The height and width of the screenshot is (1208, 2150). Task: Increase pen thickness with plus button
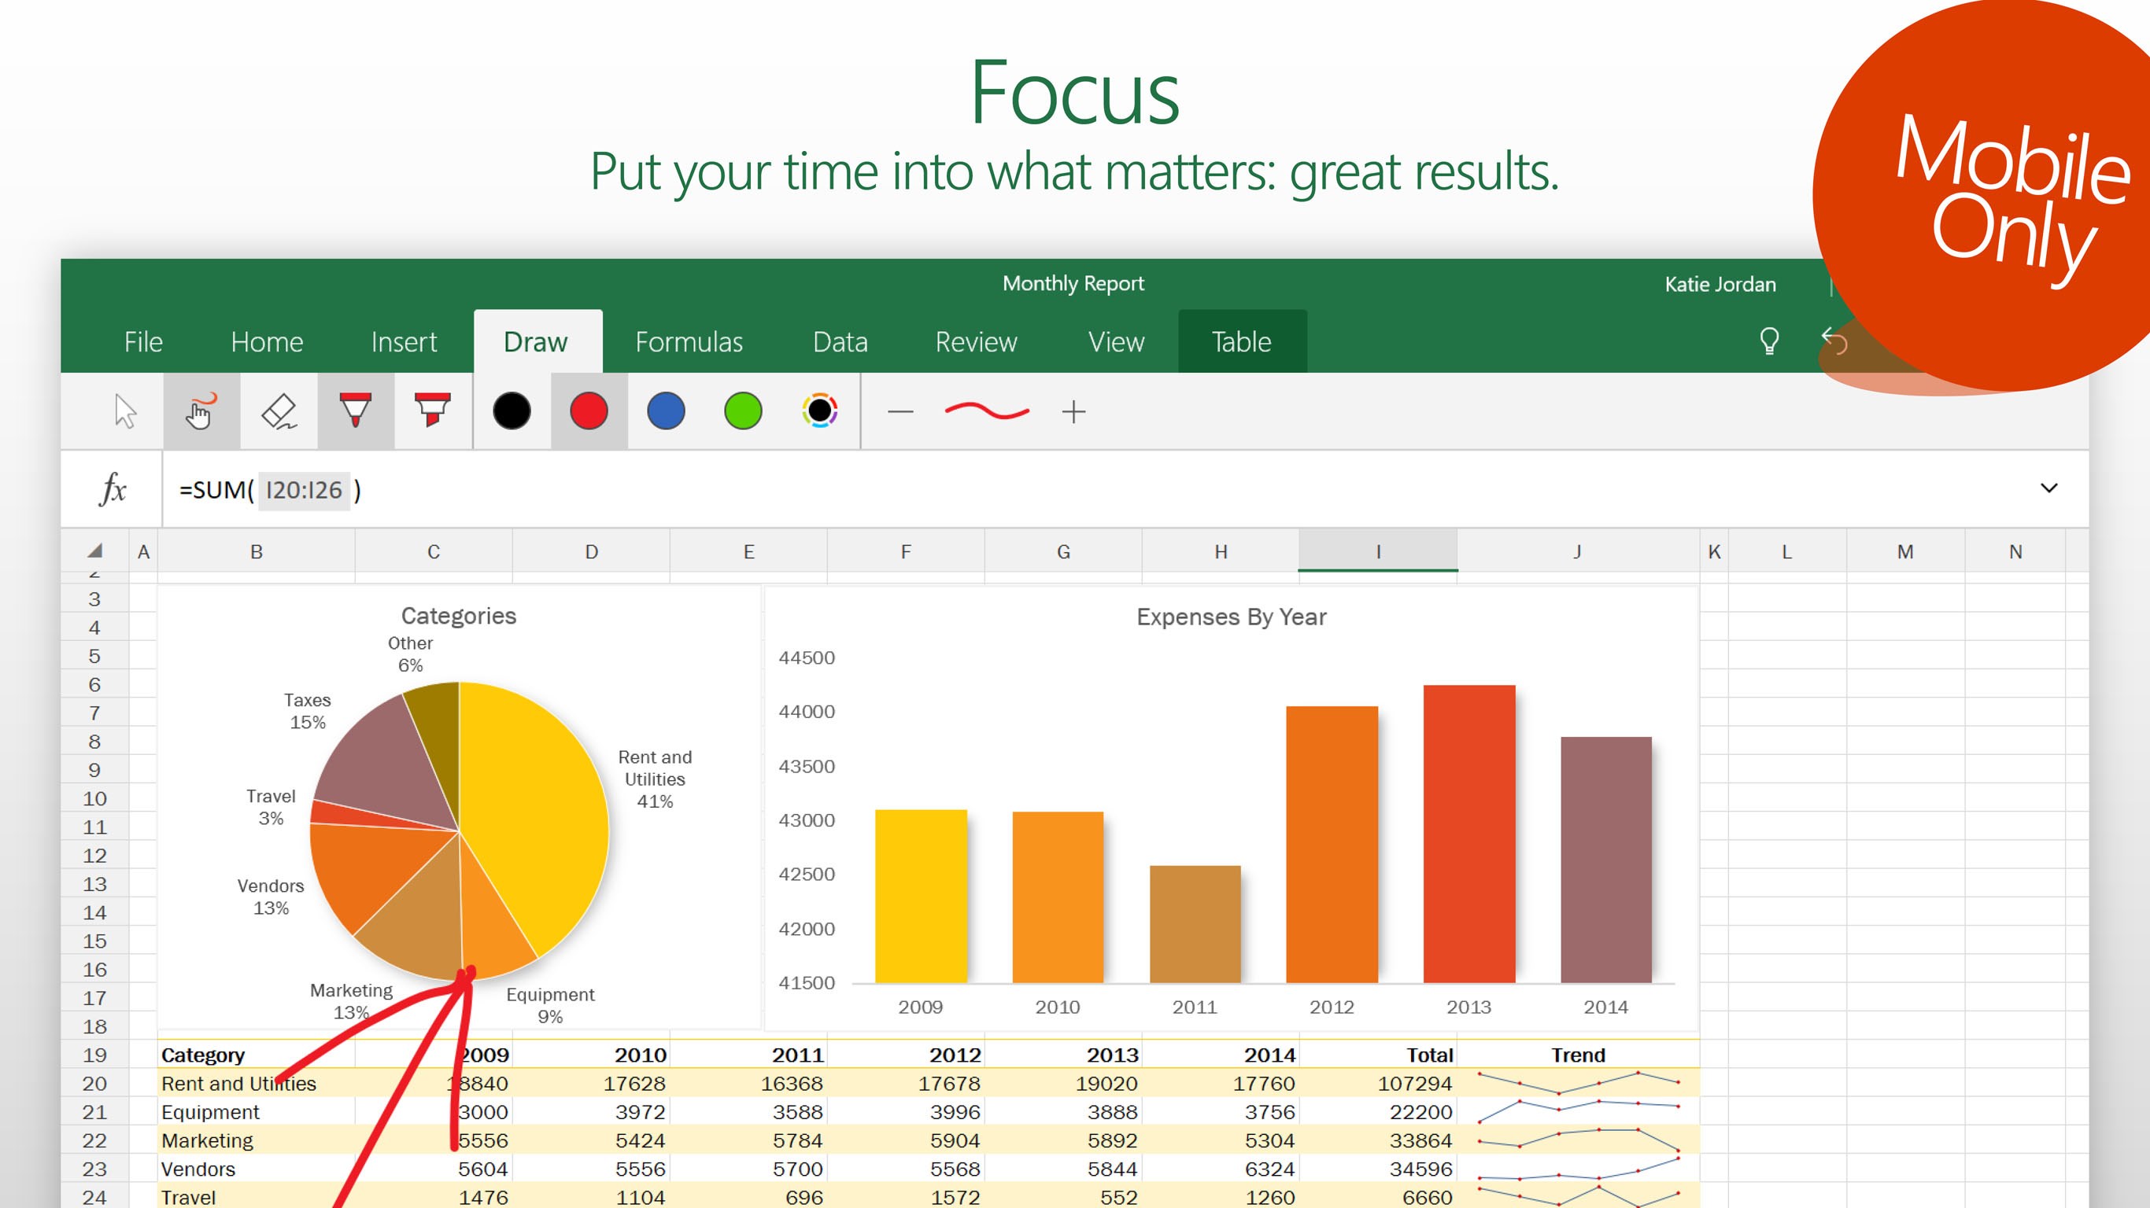tap(1073, 412)
